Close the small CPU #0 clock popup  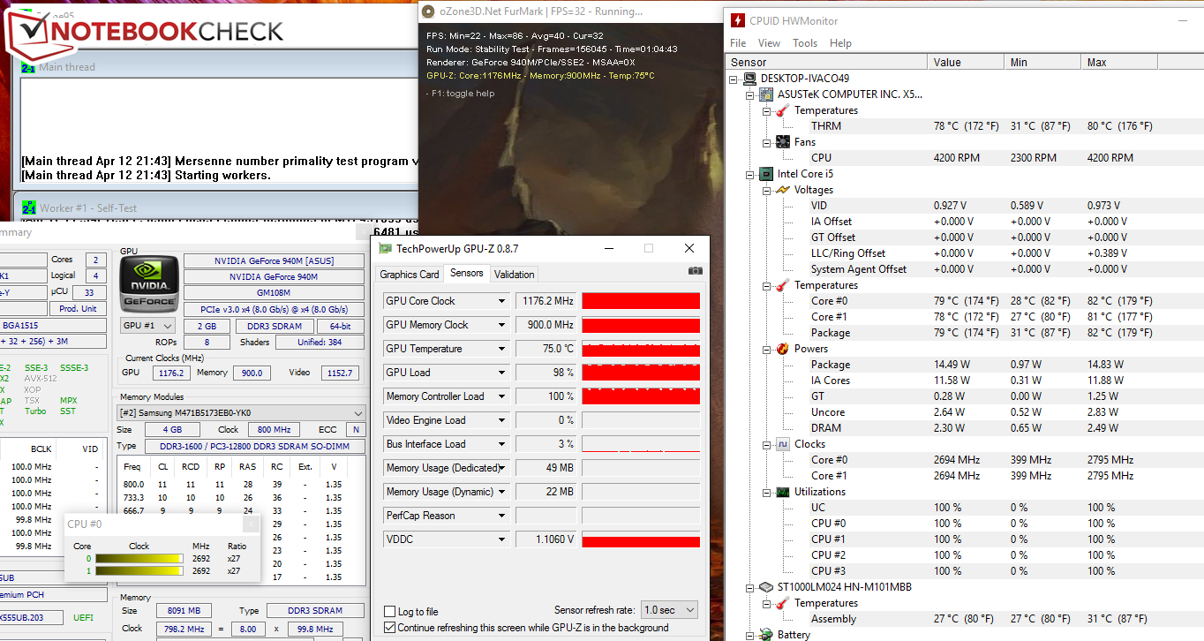tap(250, 524)
